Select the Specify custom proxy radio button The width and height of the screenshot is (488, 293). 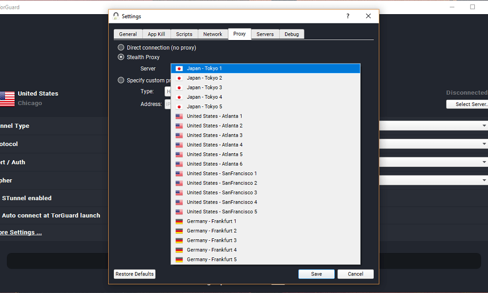(x=121, y=80)
